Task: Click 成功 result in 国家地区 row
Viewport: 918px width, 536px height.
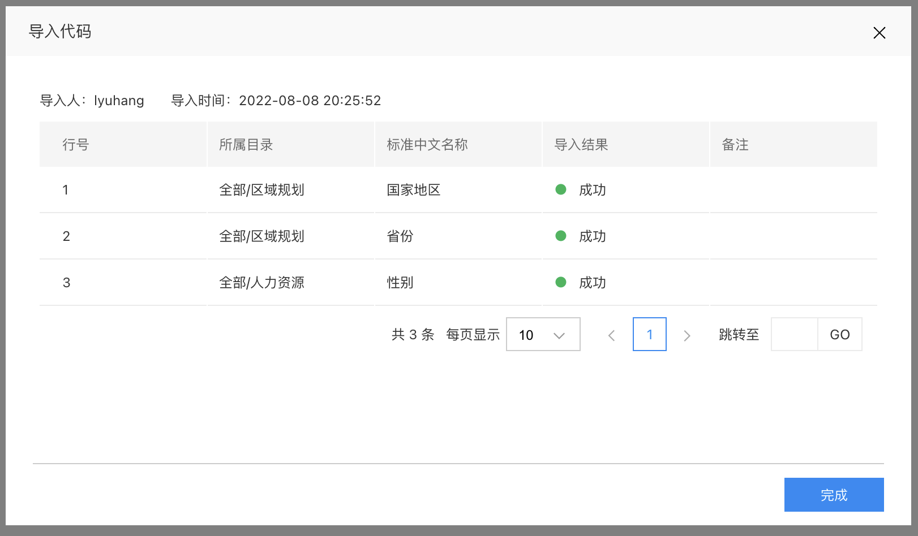Action: 593,190
